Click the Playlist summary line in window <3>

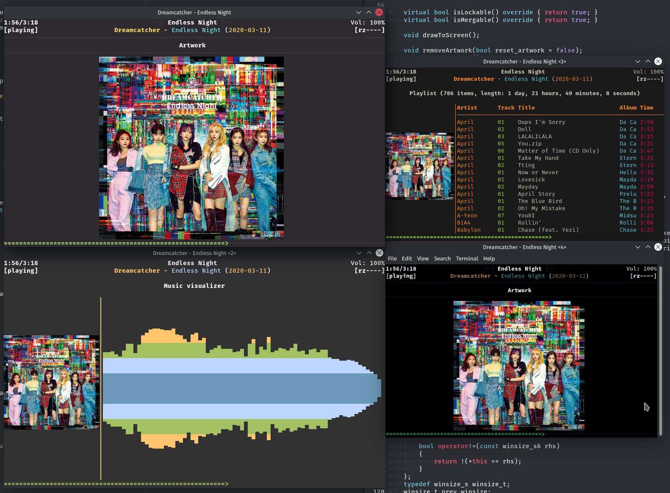(x=525, y=93)
